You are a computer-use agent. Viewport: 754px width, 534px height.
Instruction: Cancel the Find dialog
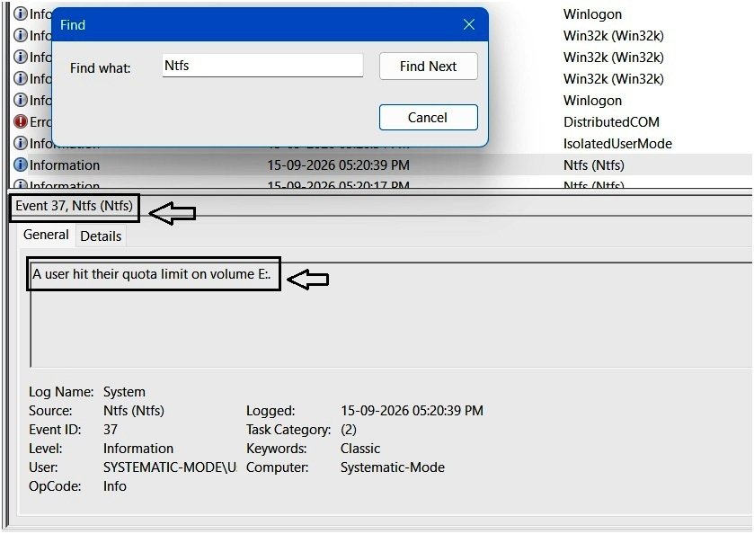click(x=428, y=118)
